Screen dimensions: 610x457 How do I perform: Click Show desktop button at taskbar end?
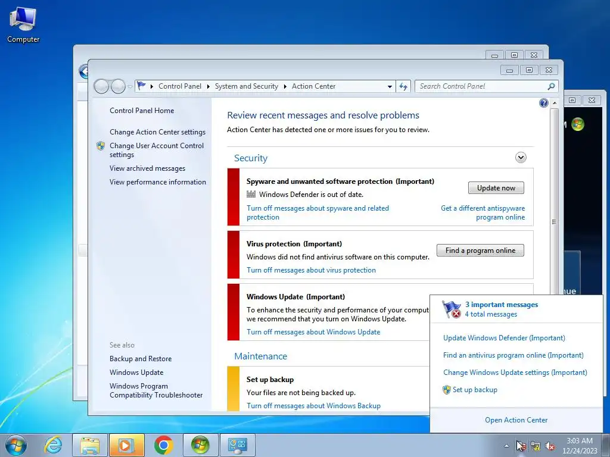tap(606, 445)
